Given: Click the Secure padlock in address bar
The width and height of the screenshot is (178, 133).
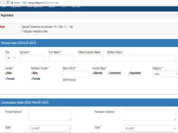Looking at the screenshot, I should pos(13,2).
